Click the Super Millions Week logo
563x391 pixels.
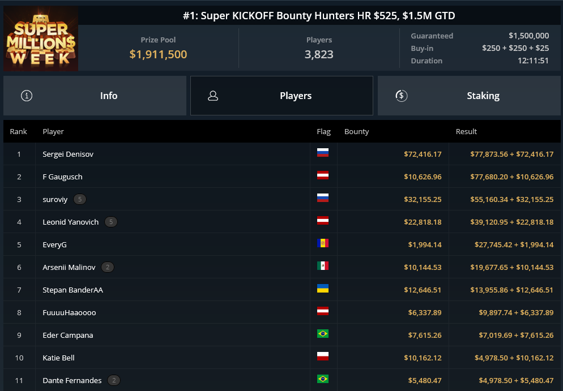click(41, 38)
